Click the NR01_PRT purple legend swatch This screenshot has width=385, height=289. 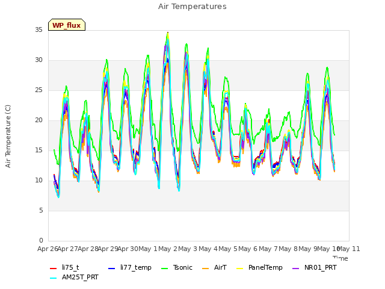click(x=295, y=269)
